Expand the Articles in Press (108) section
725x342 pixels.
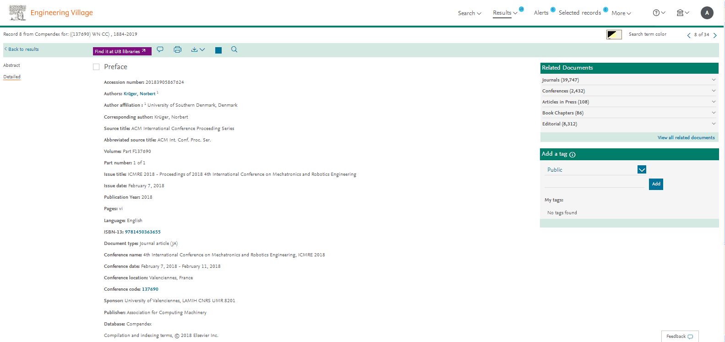[x=629, y=102]
